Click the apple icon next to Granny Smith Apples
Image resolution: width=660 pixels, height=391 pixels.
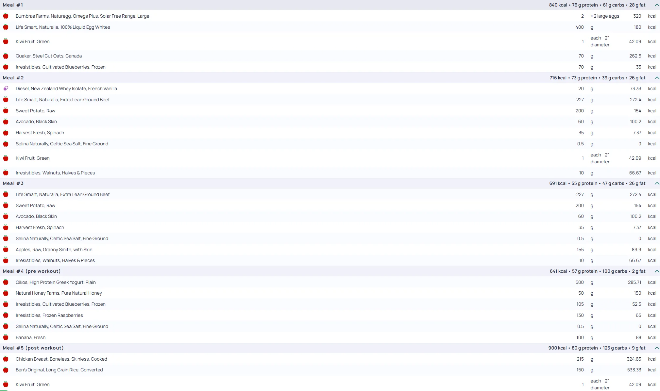pyautogui.click(x=6, y=250)
